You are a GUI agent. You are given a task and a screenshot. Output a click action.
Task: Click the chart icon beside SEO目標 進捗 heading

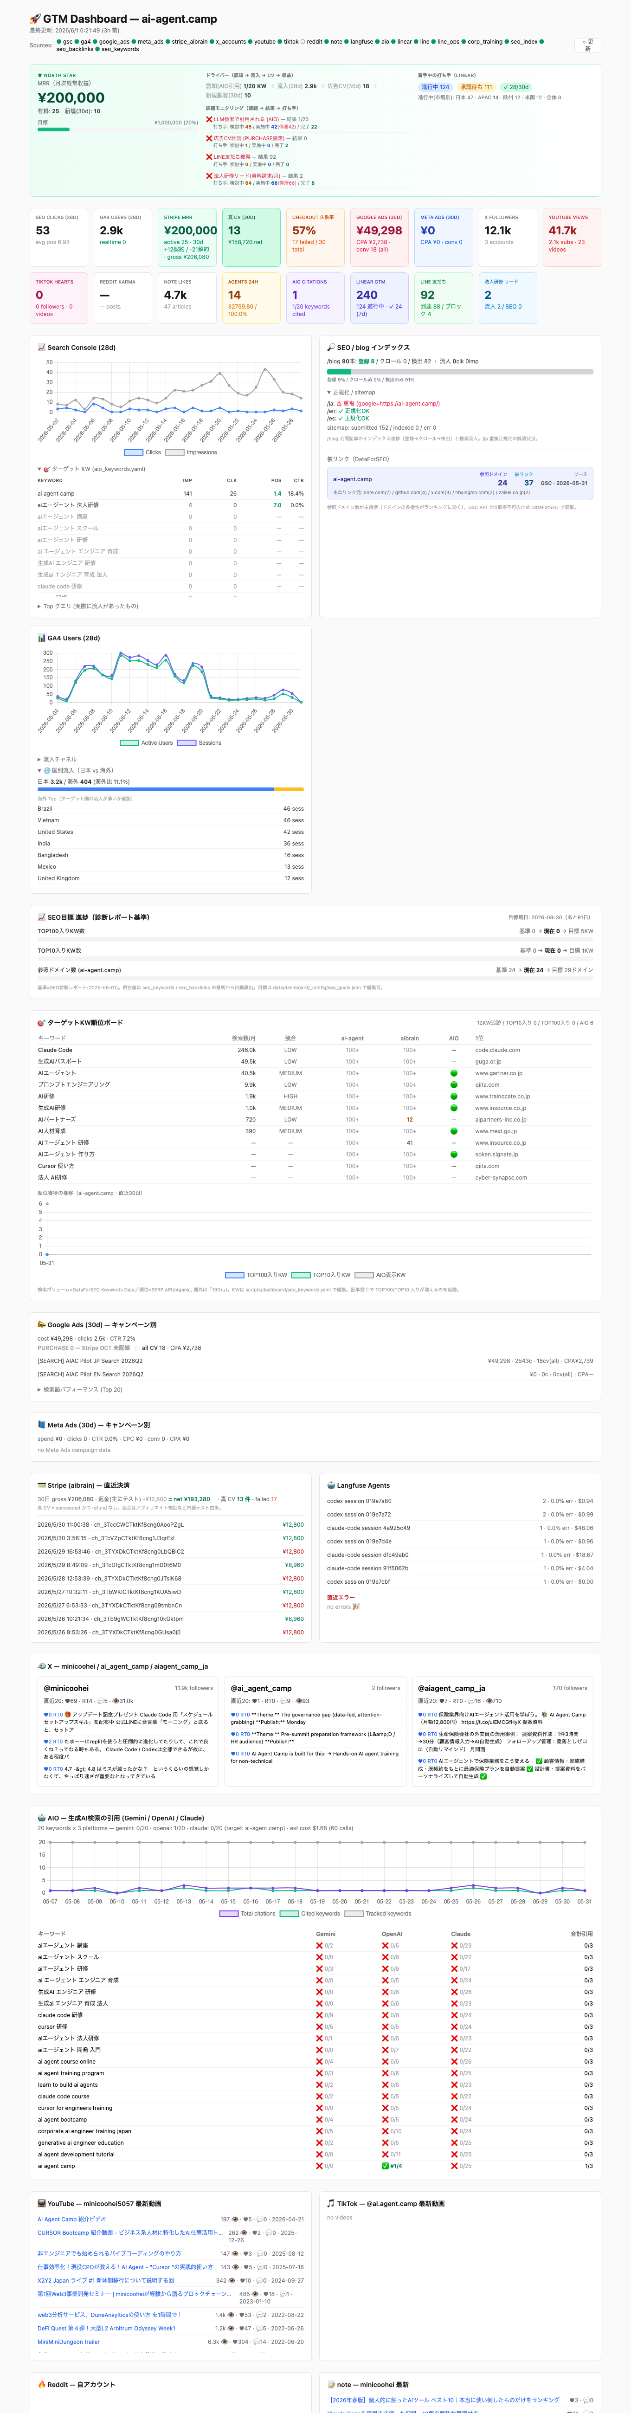[41, 917]
